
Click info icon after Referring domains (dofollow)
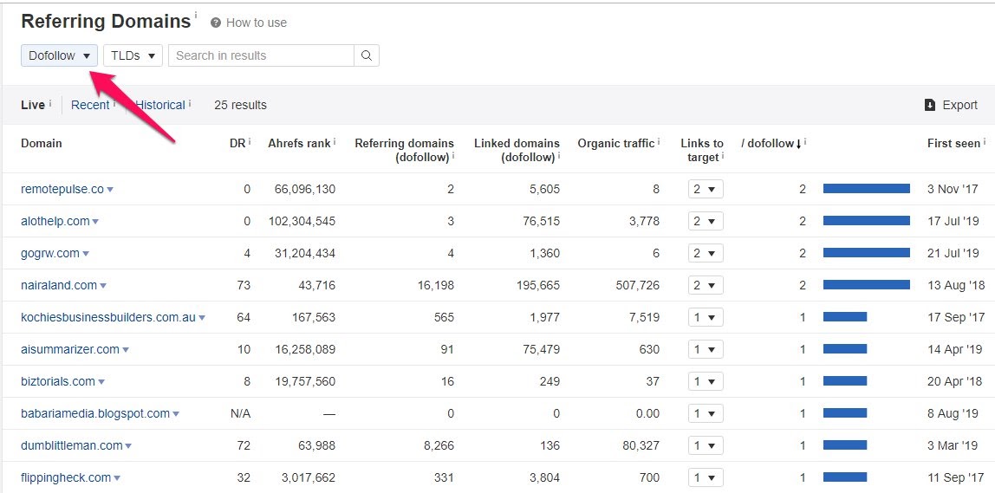tap(453, 157)
